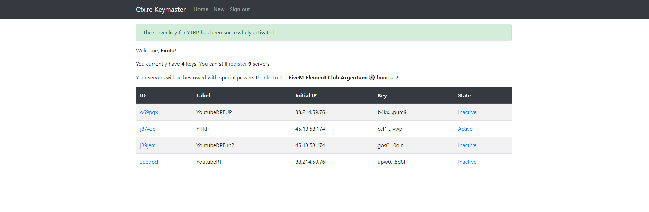Click the Argentum tier badge icon
The image size is (649, 212).
[x=372, y=77]
